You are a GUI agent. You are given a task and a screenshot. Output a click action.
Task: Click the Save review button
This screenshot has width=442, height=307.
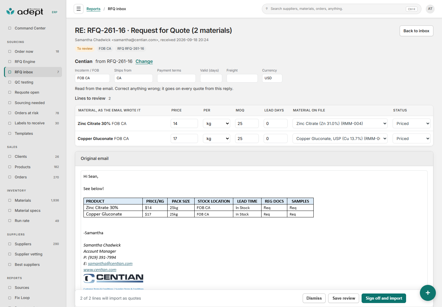point(343,298)
